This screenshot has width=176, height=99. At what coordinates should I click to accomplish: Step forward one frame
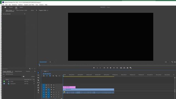click(114, 68)
